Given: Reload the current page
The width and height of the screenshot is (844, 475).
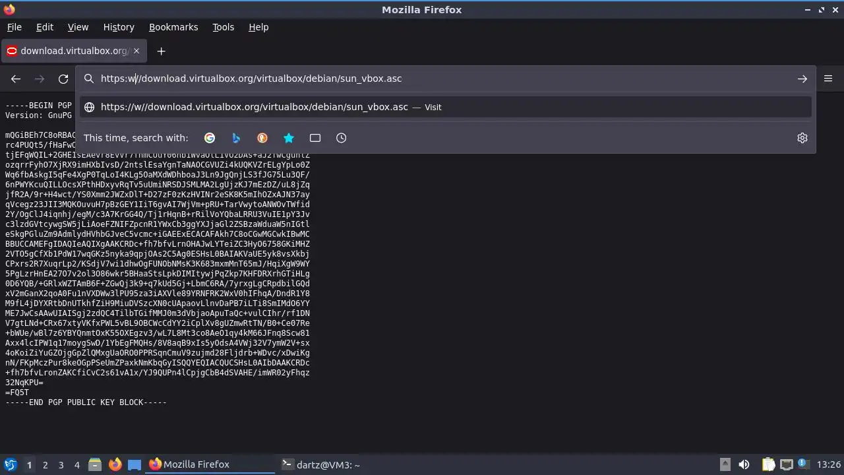Looking at the screenshot, I should (63, 79).
